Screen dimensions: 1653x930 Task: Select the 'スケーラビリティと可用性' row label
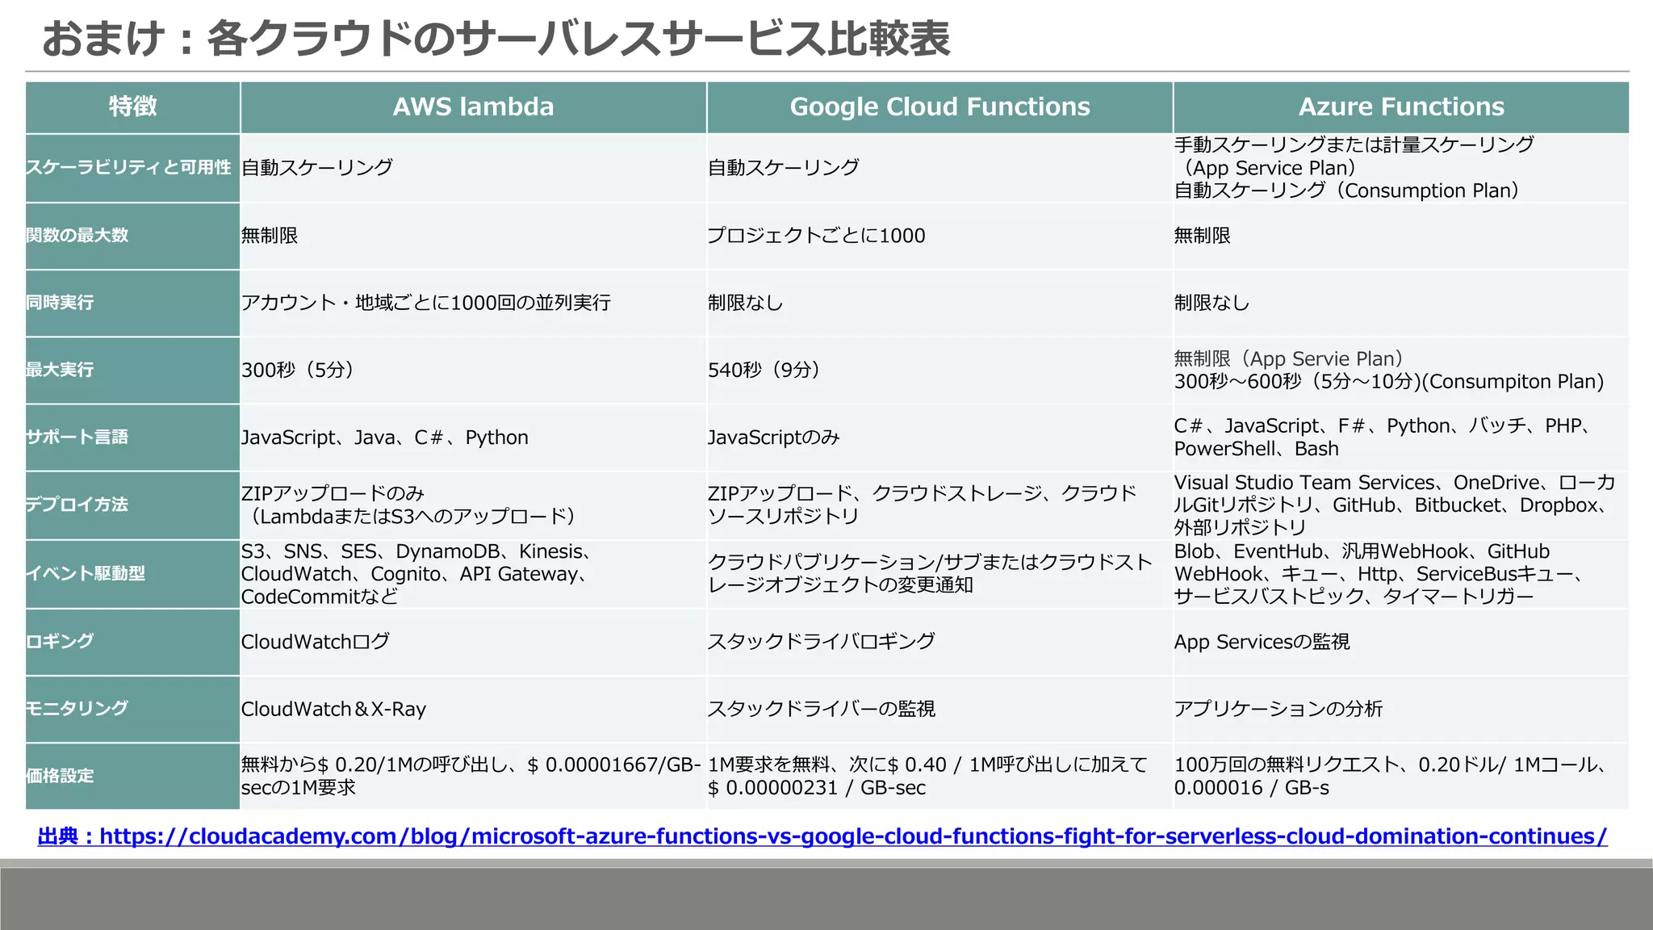[133, 168]
